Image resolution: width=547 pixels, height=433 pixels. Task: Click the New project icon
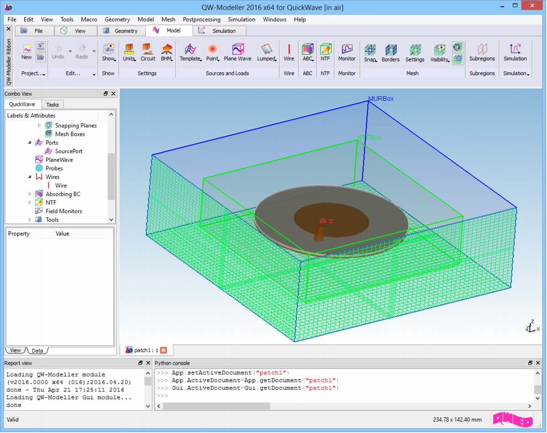pos(27,49)
